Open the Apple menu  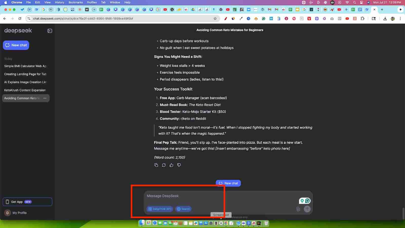pos(6,2)
